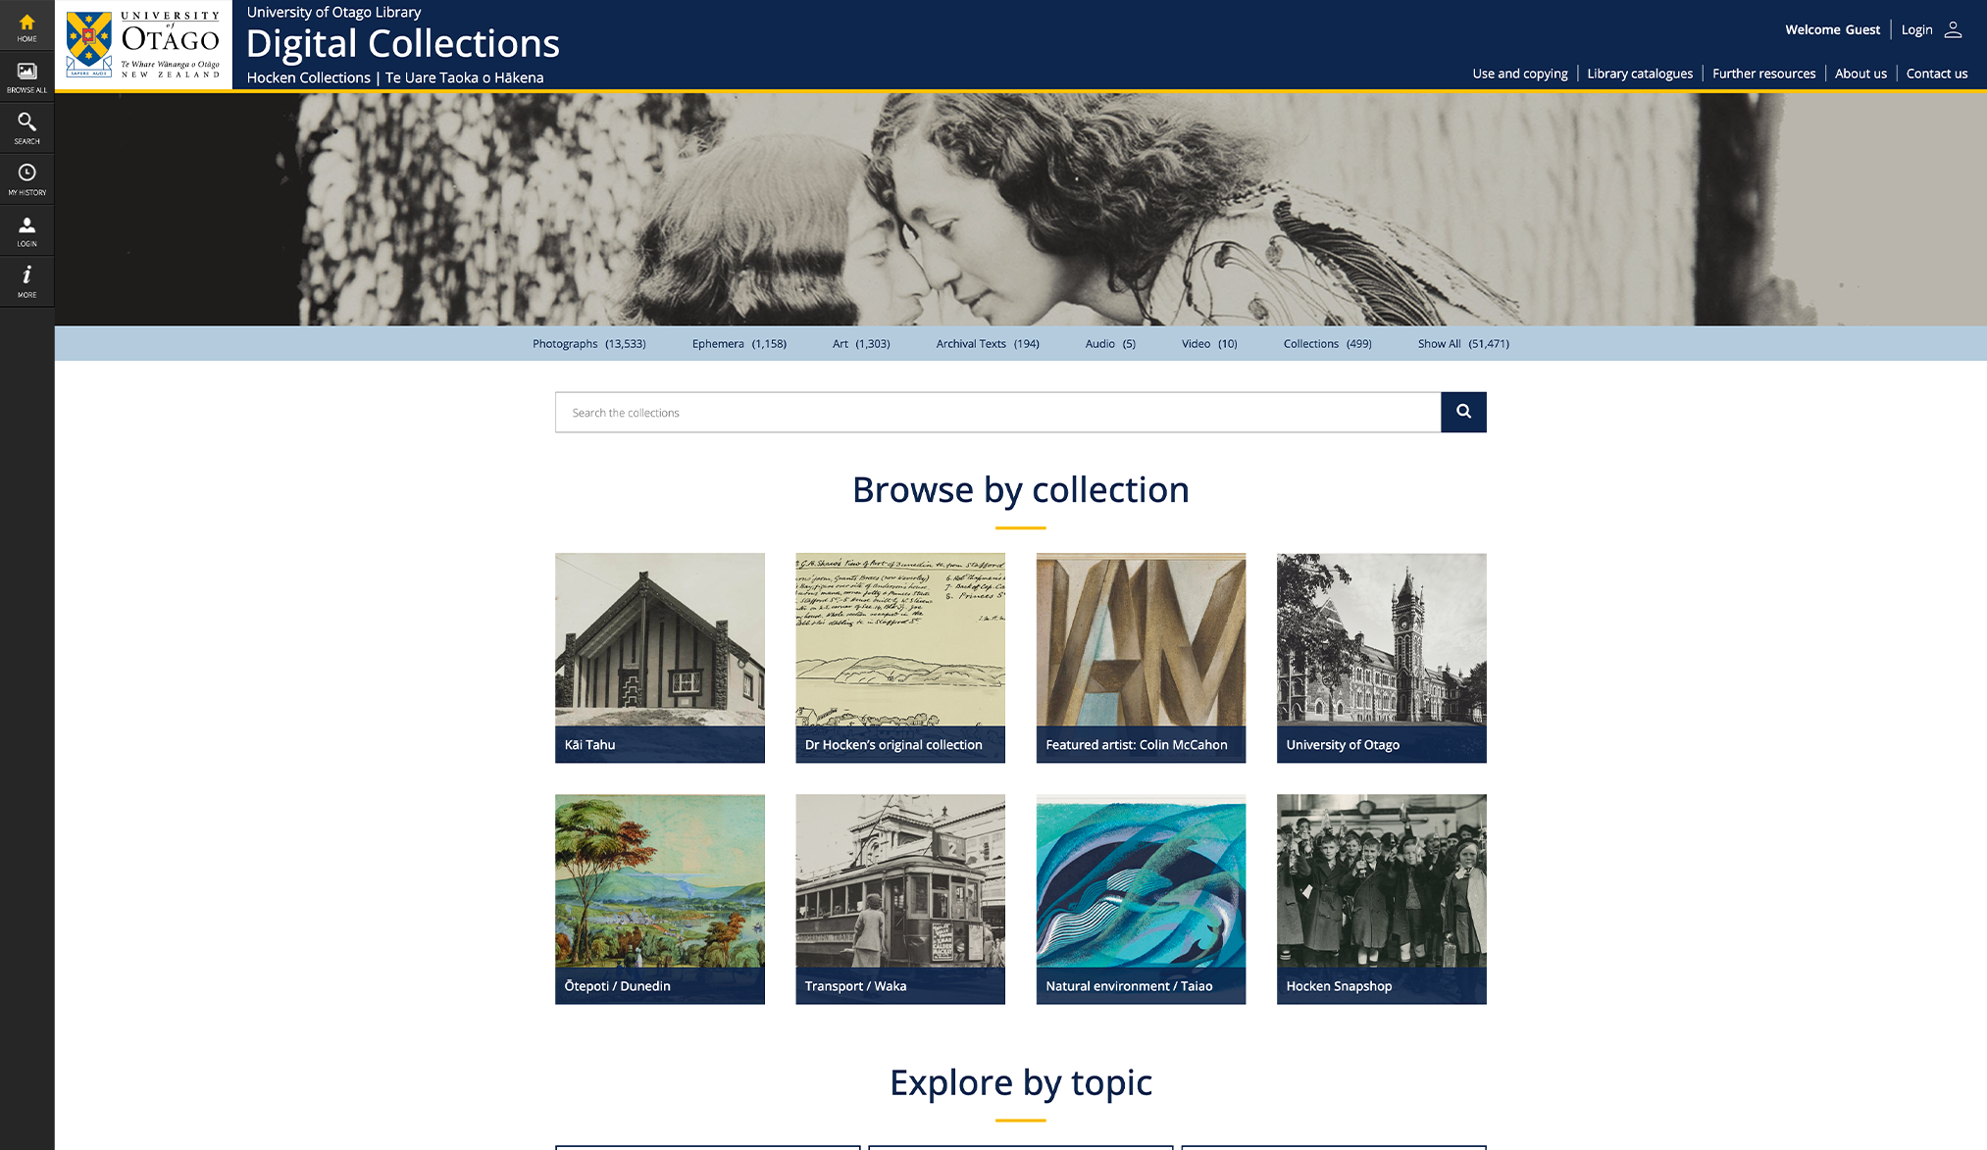This screenshot has width=1987, height=1150.
Task: Click the Video category filter
Action: coord(1208,342)
